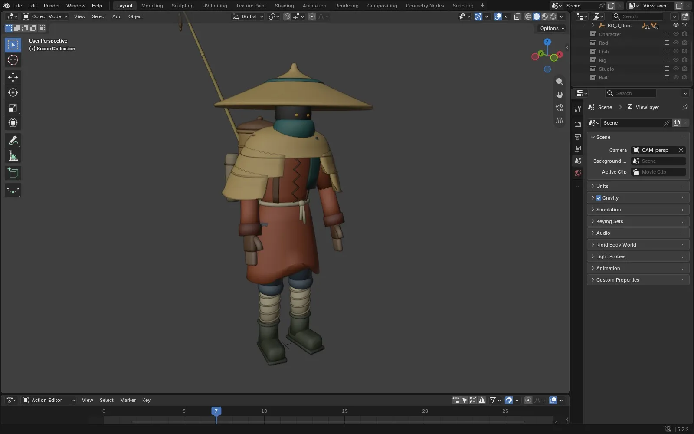Expand the Custom Properties panel
The width and height of the screenshot is (694, 434).
[638, 280]
